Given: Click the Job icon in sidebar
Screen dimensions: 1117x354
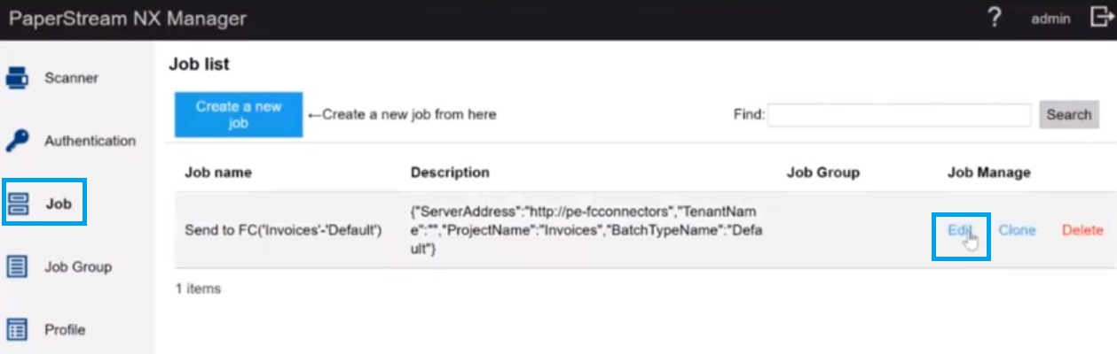Looking at the screenshot, I should [19, 204].
